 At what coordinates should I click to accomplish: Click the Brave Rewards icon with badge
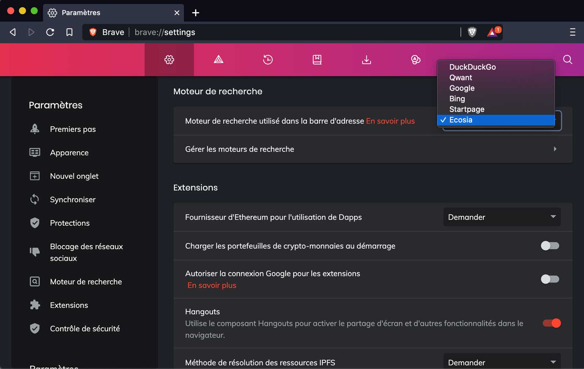[x=493, y=32]
